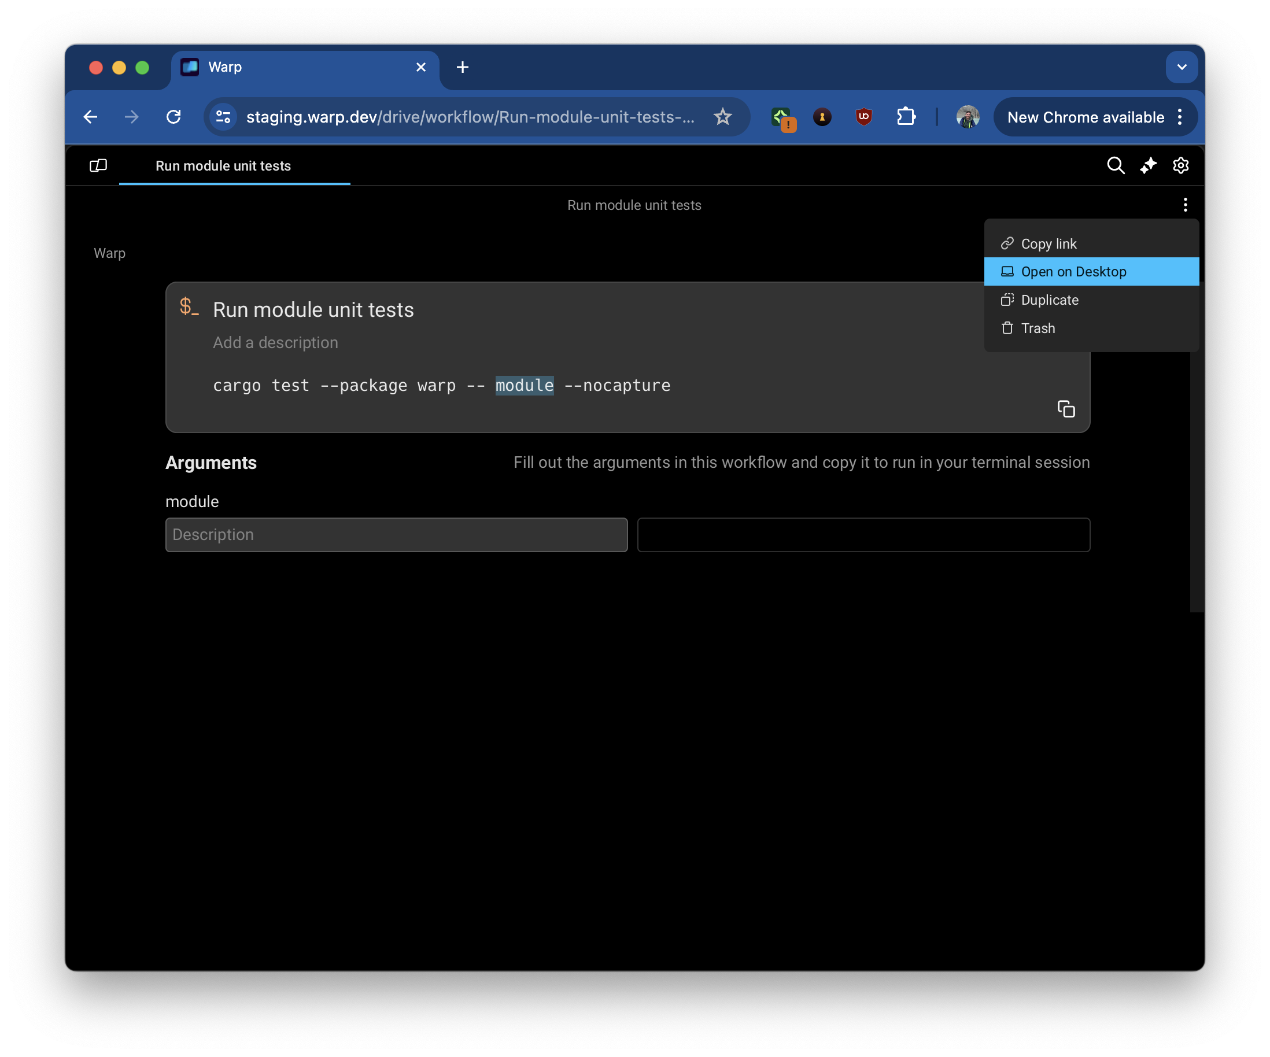Reload the page in Chrome
The image size is (1270, 1057).
pyautogui.click(x=173, y=117)
